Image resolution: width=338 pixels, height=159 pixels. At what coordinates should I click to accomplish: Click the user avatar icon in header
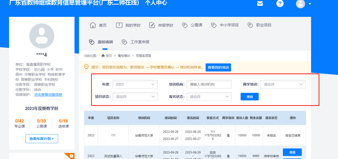300,4
